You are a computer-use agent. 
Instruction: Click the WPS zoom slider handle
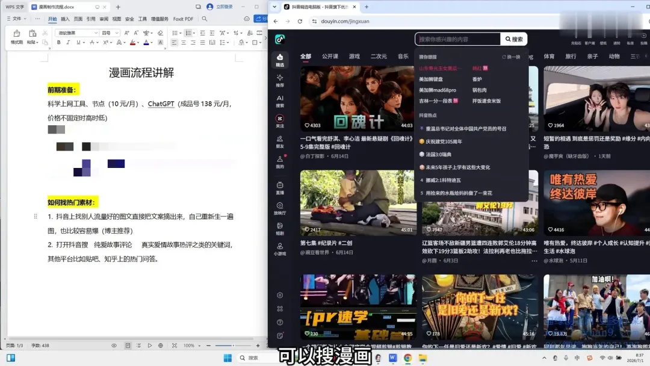pyautogui.click(x=233, y=346)
